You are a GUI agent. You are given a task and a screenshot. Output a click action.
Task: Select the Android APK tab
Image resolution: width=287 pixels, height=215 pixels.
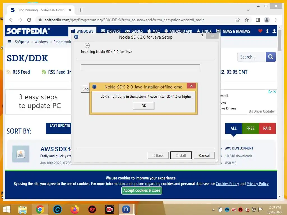(x=178, y=31)
